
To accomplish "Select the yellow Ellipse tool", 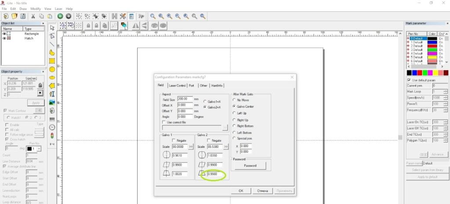I will [52, 77].
